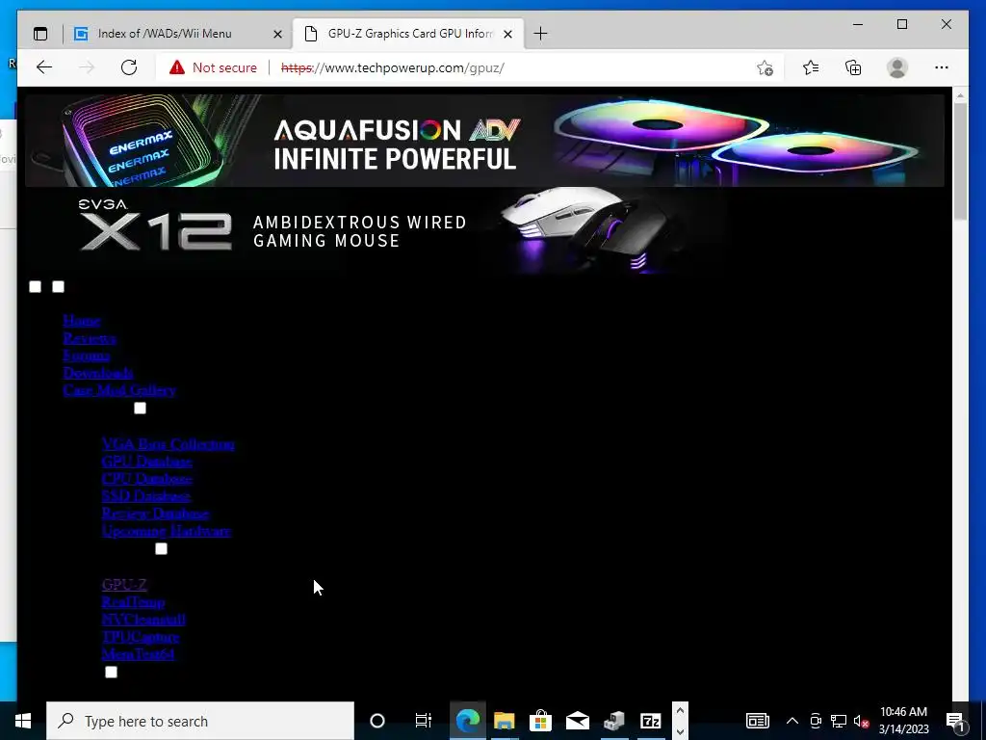View the Not secure site warning
Screen dimensions: 986x740
(213, 67)
